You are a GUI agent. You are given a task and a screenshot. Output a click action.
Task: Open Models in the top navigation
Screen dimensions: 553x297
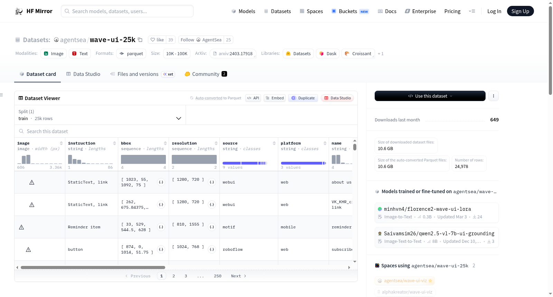243,11
